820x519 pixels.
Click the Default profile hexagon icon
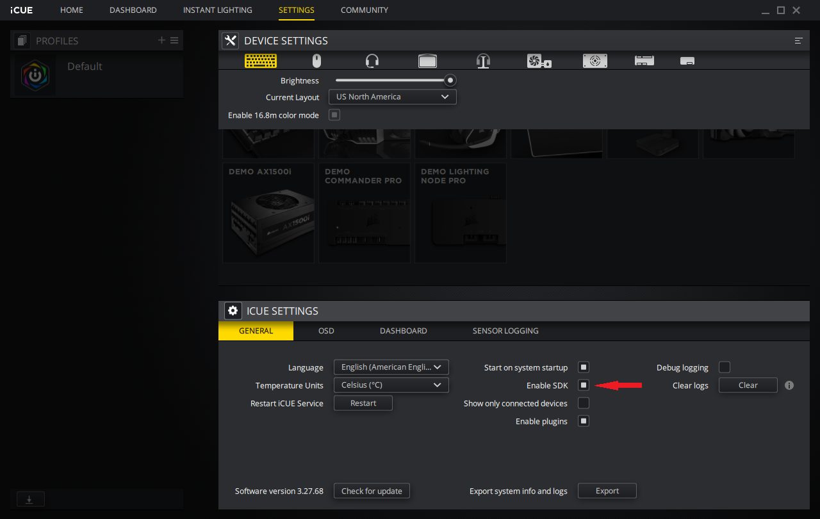coord(34,75)
